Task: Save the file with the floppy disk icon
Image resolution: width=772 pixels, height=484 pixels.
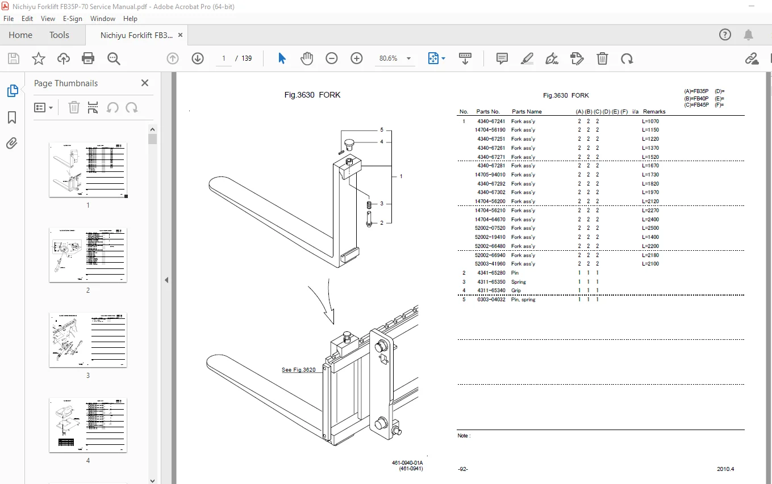Action: click(14, 58)
